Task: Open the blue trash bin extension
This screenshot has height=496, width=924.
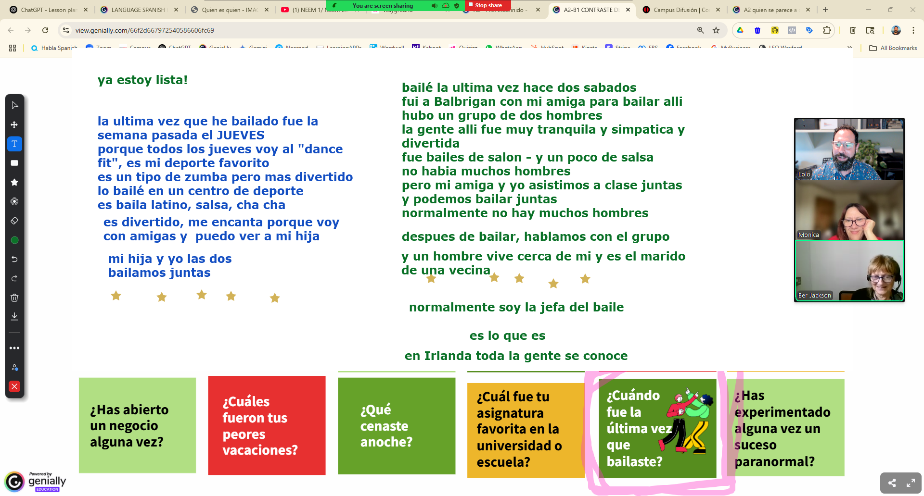Action: [x=757, y=30]
